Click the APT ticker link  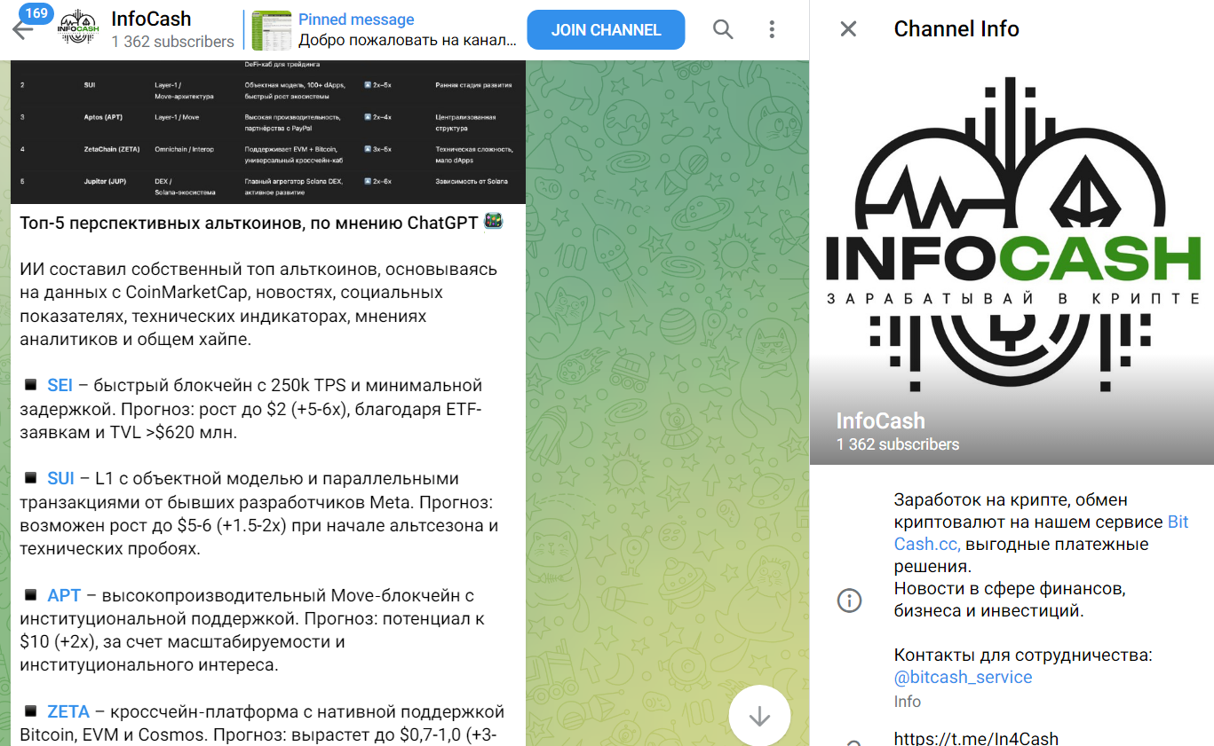(64, 596)
